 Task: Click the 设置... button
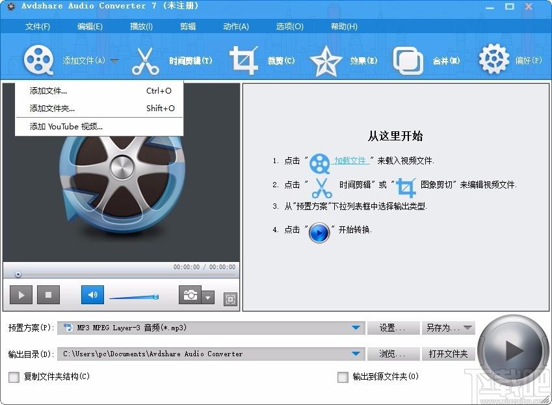click(393, 328)
